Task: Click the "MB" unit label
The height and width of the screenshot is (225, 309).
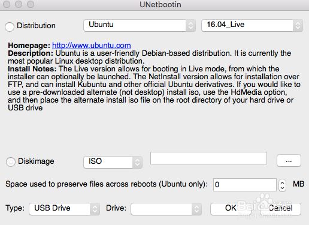Action: coord(298,184)
